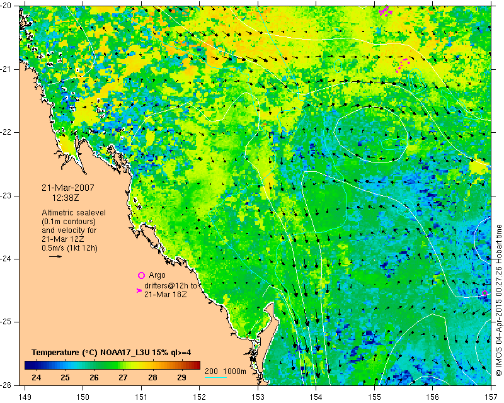Click the color bar tick label 26

94,378
